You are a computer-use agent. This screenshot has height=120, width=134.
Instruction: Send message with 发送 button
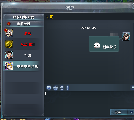click(119, 112)
